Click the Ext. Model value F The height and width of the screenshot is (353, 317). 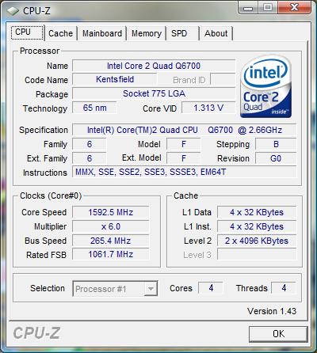[x=184, y=158]
